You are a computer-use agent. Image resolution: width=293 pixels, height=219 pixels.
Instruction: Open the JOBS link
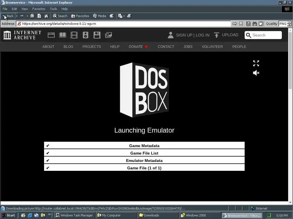pyautogui.click(x=188, y=46)
